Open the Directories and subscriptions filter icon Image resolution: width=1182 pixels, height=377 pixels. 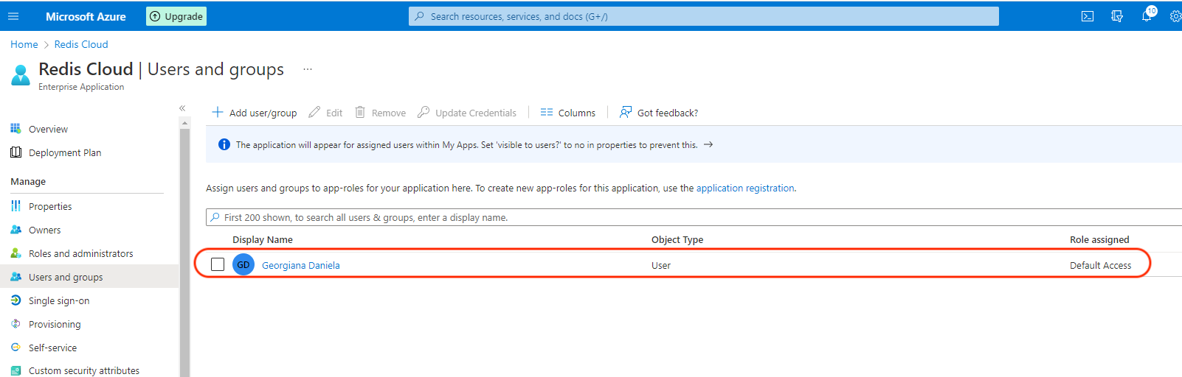(x=1116, y=16)
